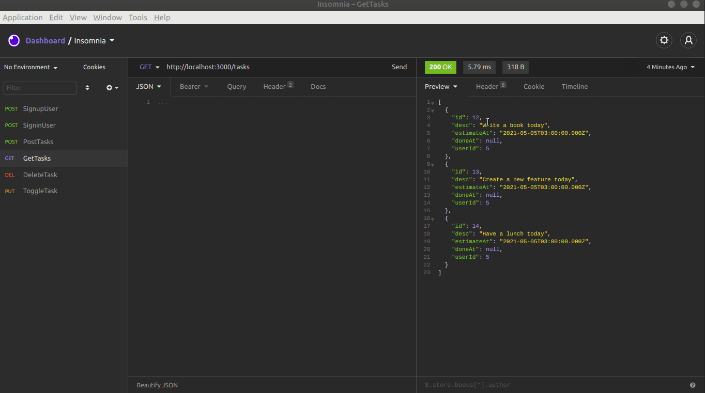The image size is (705, 393).
Task: Select the DeleteTask request
Action: [x=39, y=175]
